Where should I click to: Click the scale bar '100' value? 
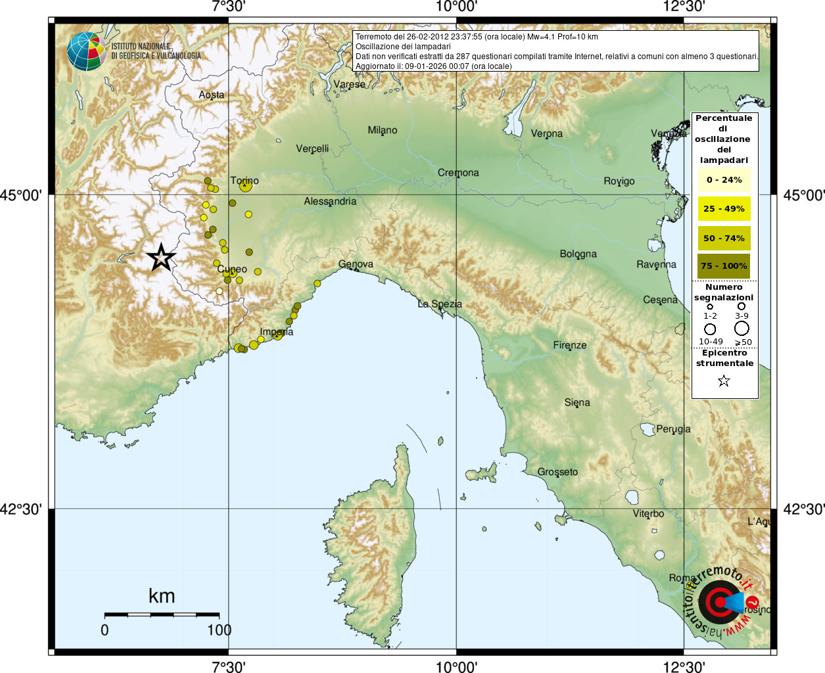coord(219,630)
